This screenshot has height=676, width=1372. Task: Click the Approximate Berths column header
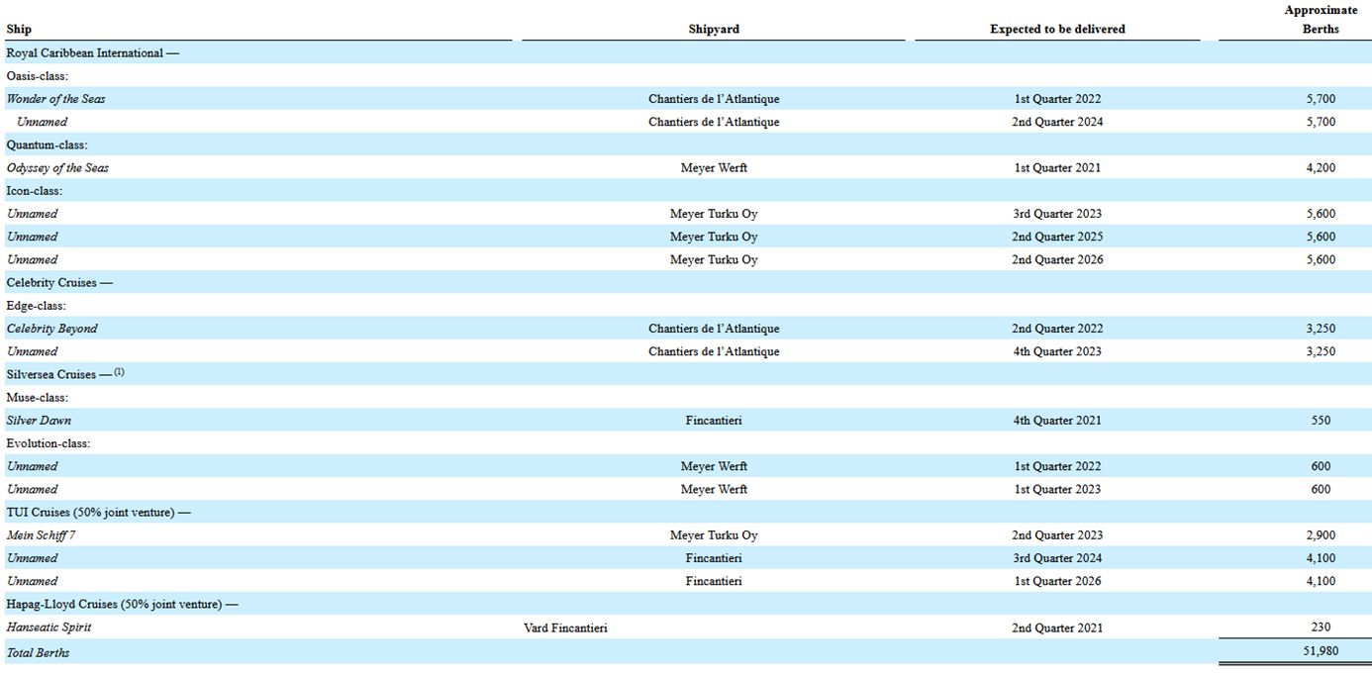pyautogui.click(x=1321, y=20)
